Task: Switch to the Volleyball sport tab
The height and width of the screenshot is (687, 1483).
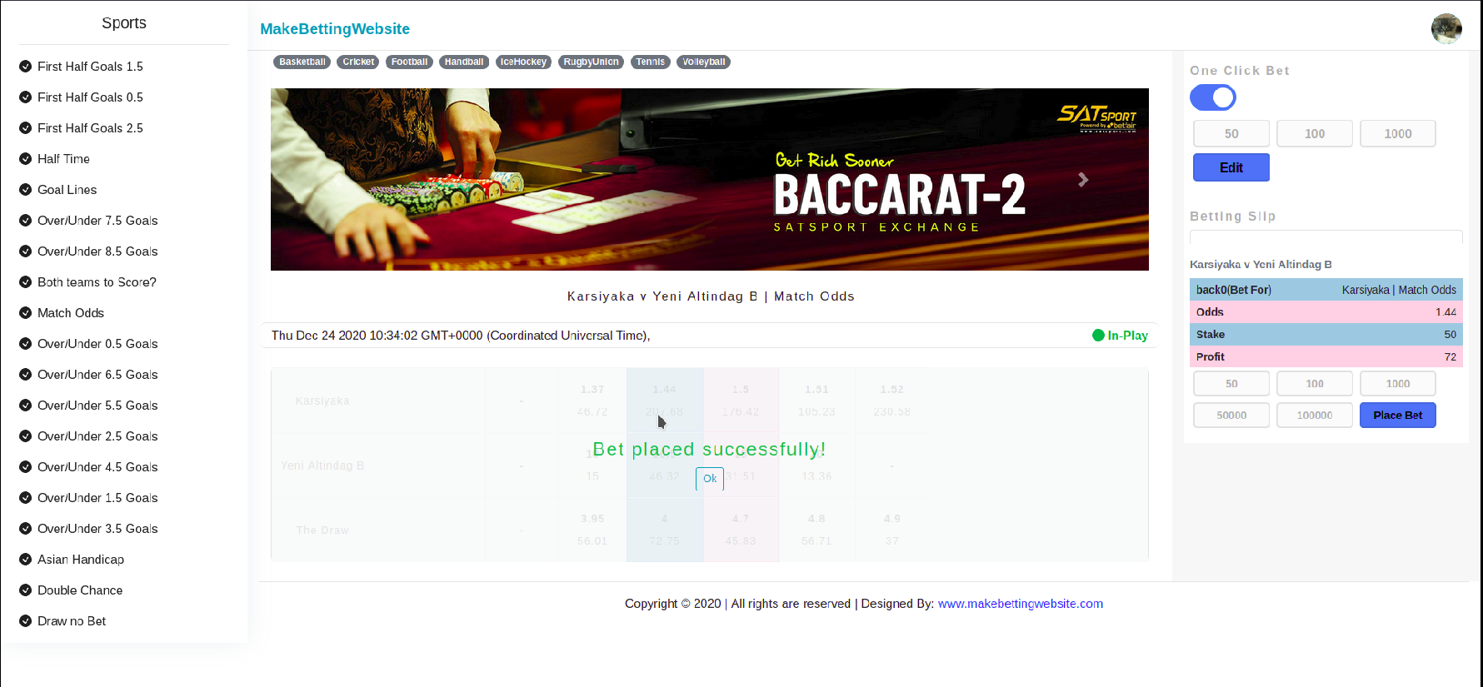Action: click(703, 62)
